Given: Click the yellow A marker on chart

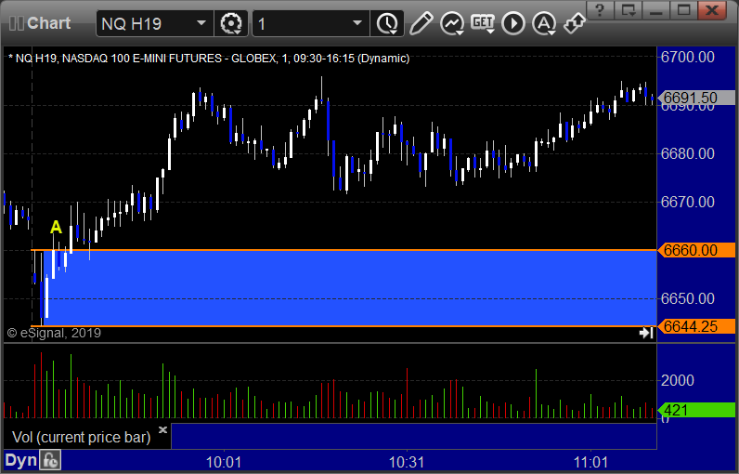Looking at the screenshot, I should [x=56, y=227].
